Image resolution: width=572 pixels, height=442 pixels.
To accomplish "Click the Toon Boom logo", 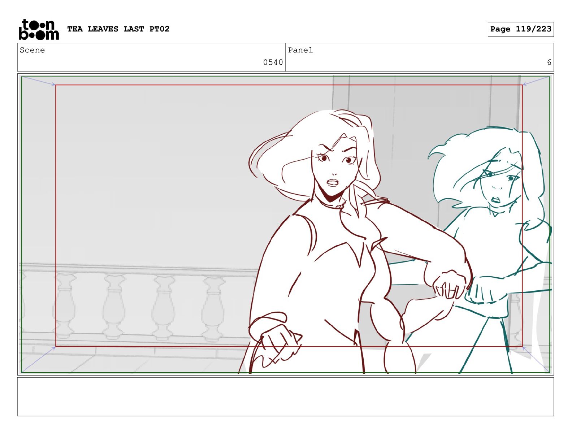I will click(39, 29).
